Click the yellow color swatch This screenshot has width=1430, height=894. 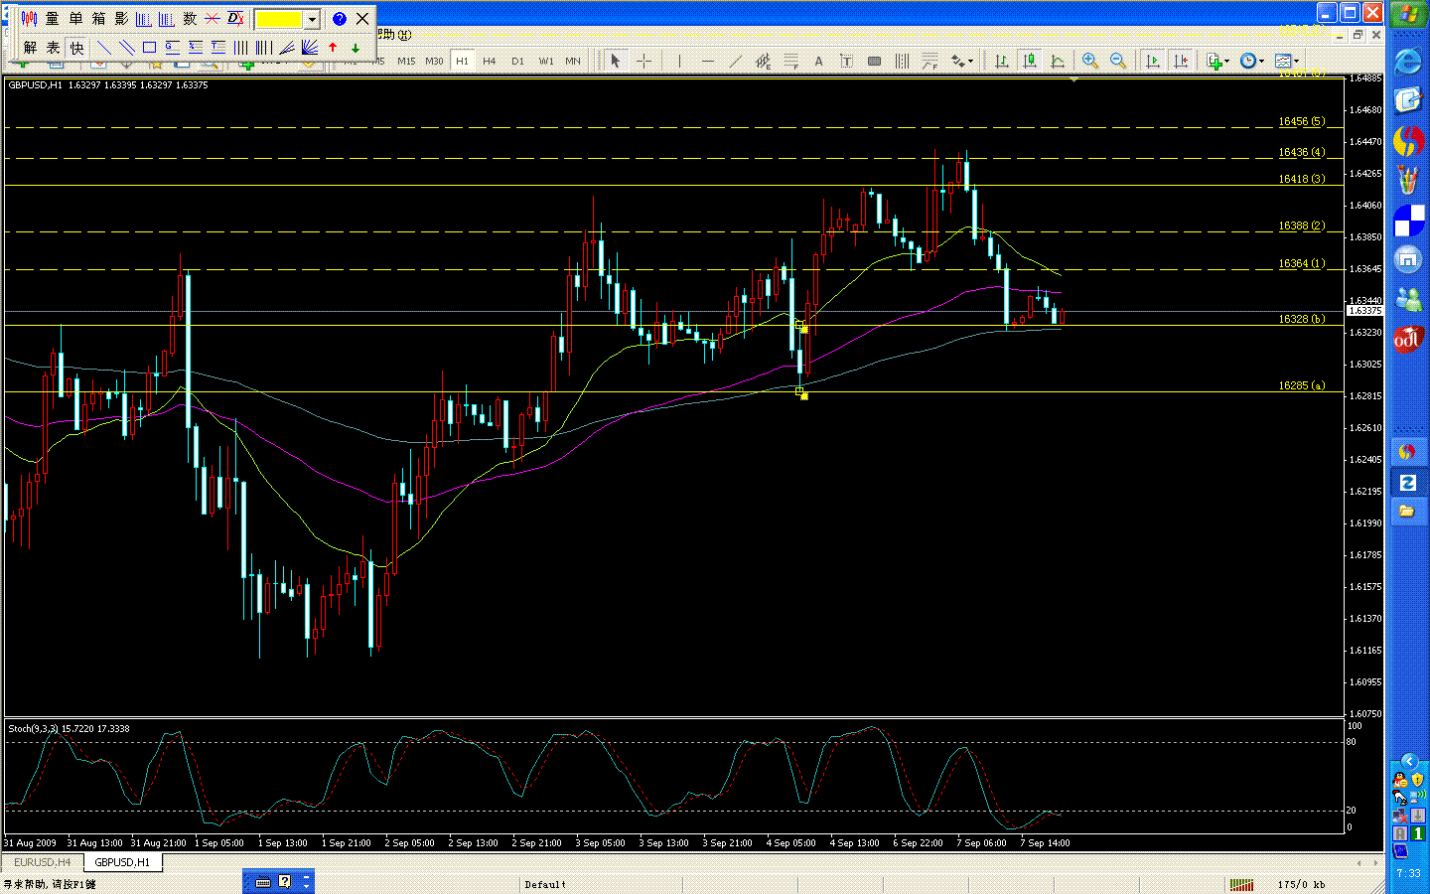click(x=279, y=19)
